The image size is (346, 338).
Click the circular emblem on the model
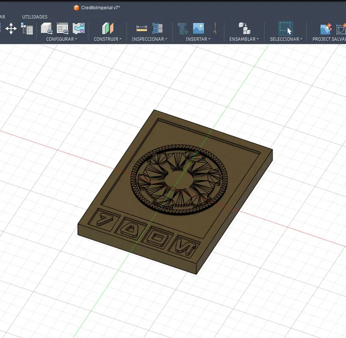(x=179, y=180)
